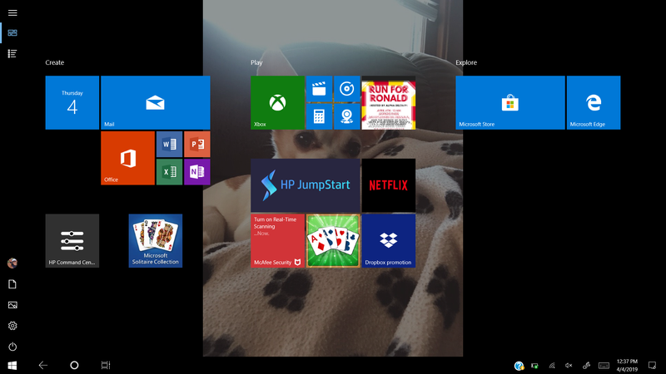Click the Windows Start logo button
The image size is (666, 374).
point(12,365)
